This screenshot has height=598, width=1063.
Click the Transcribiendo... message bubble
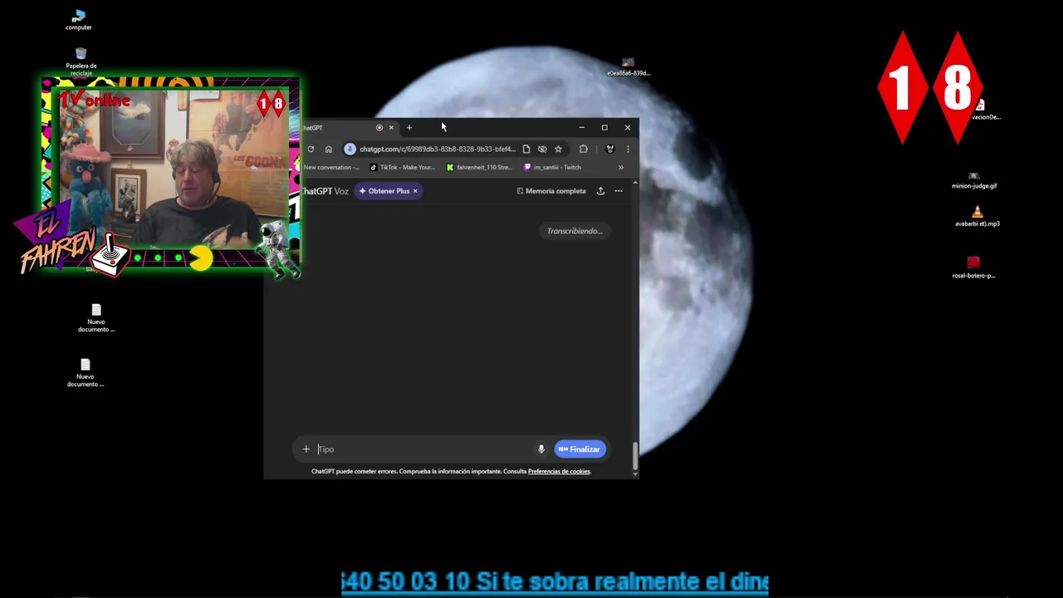tap(575, 231)
